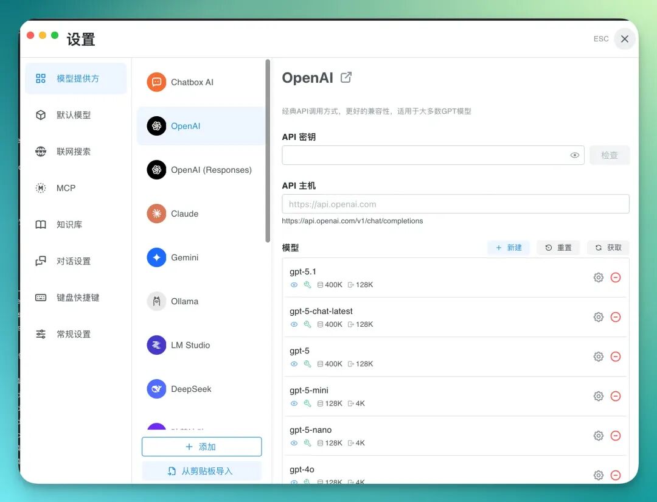The image size is (657, 502).
Task: Open the MCP settings section
Action: 76,188
